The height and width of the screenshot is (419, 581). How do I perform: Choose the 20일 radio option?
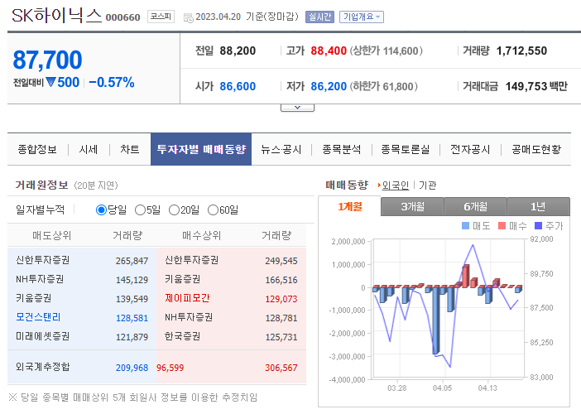pos(174,210)
